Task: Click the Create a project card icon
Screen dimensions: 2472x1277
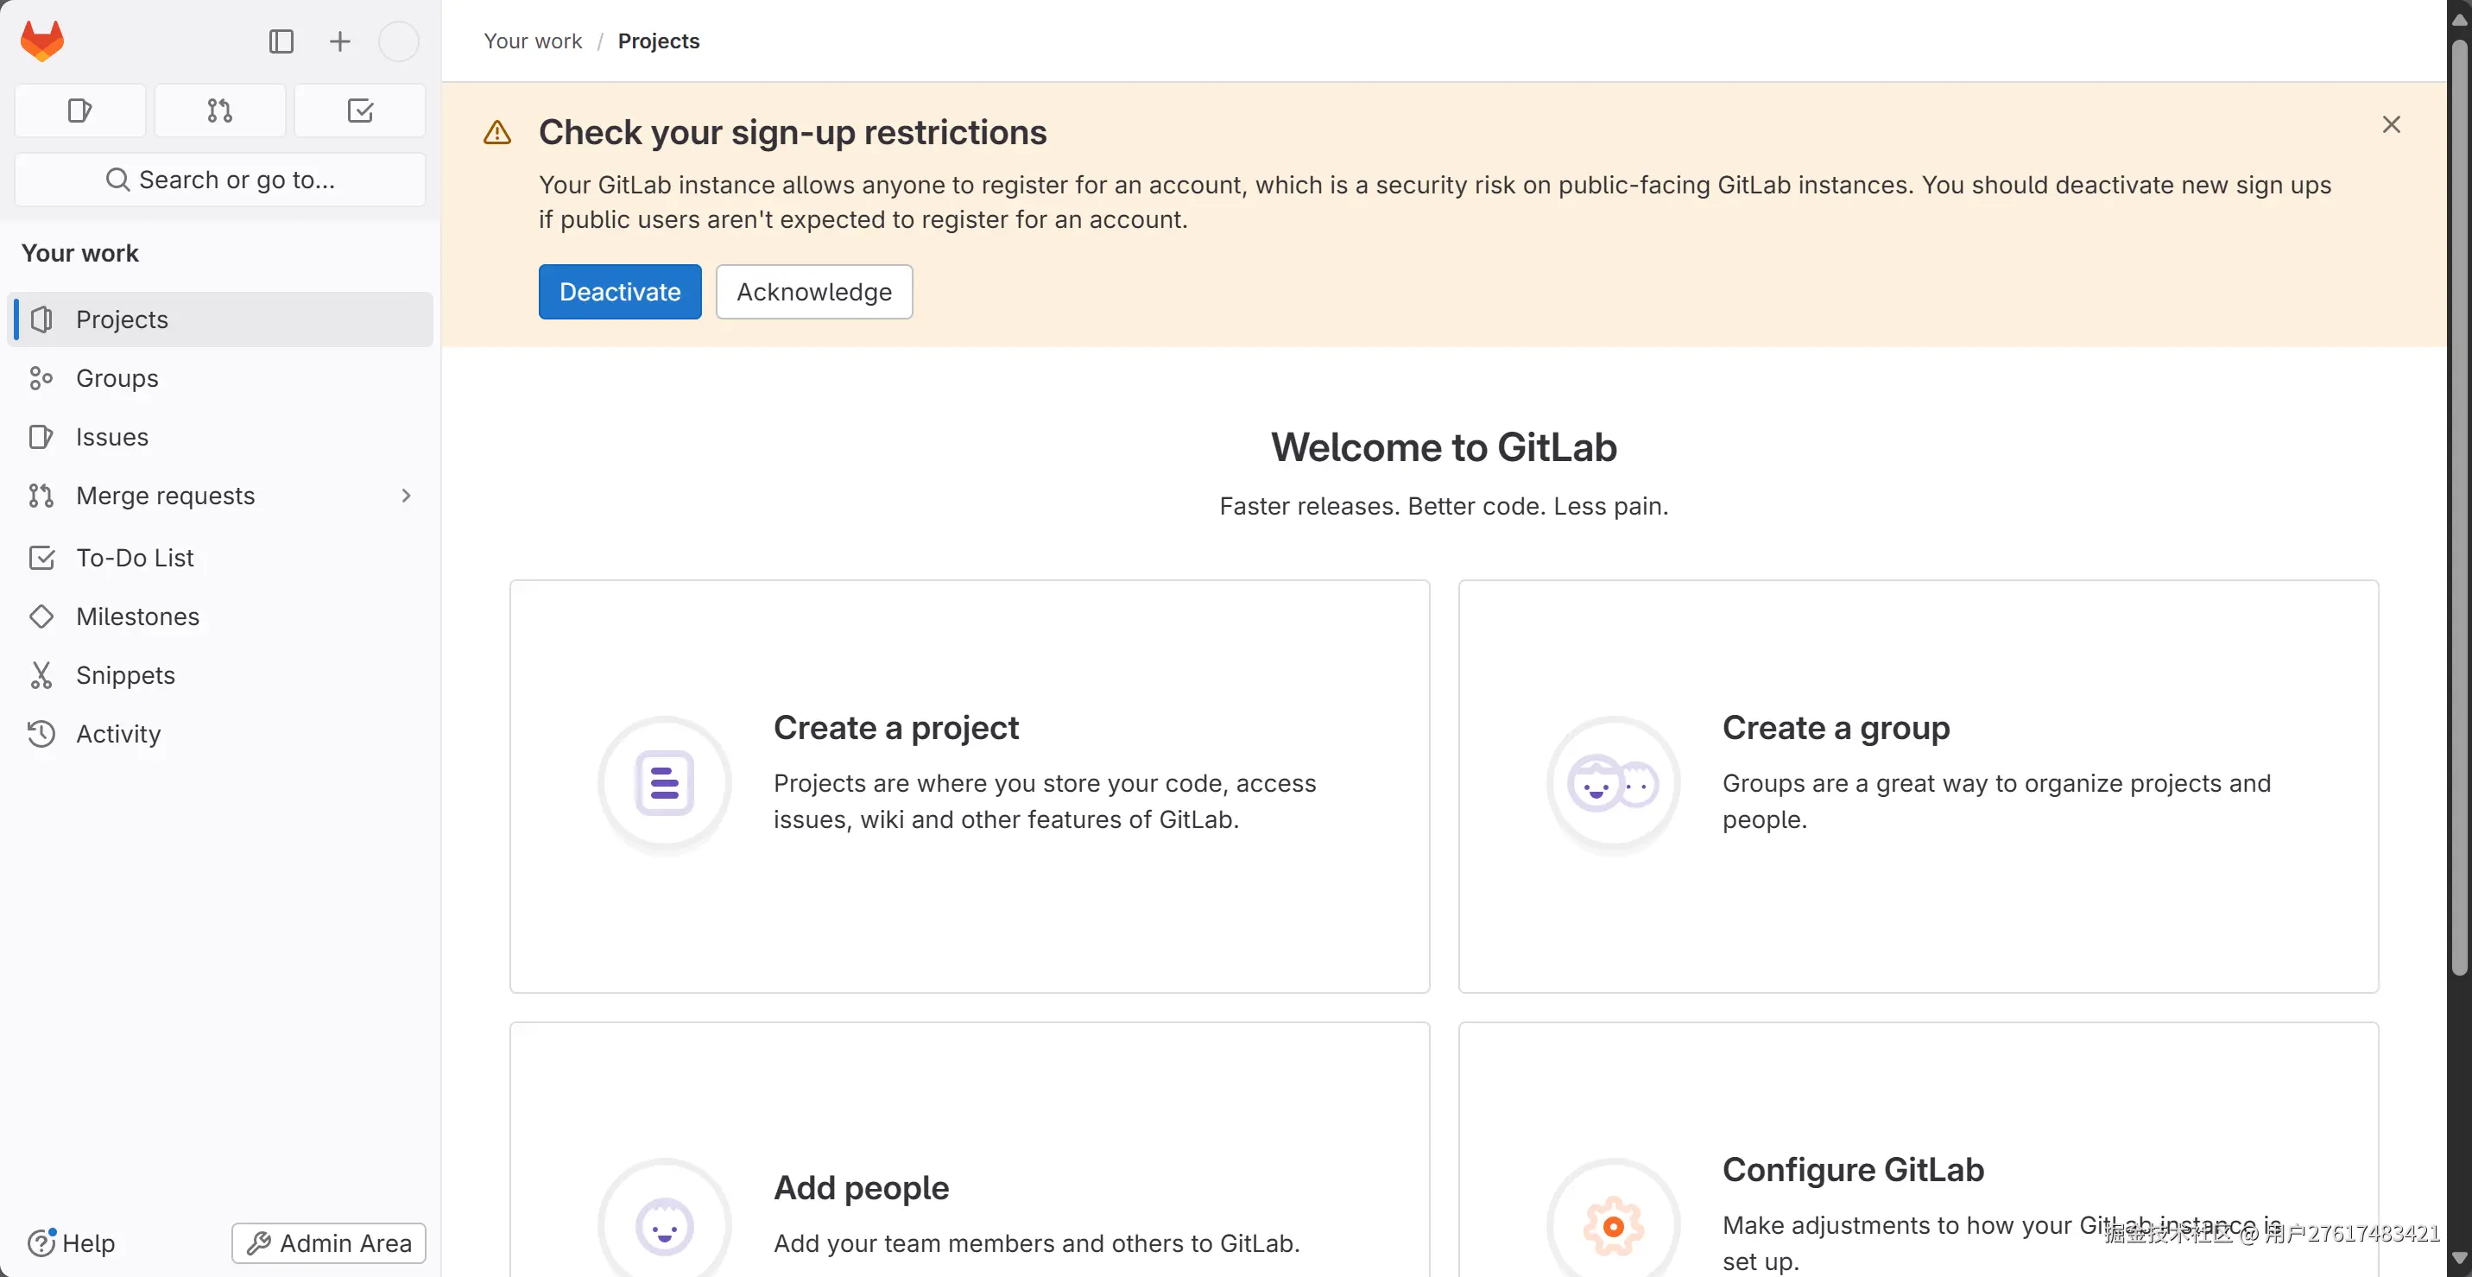Action: [x=664, y=783]
